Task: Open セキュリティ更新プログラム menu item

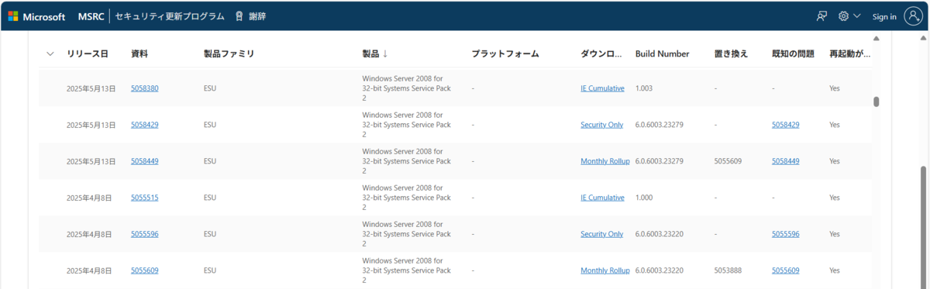Action: pos(170,16)
